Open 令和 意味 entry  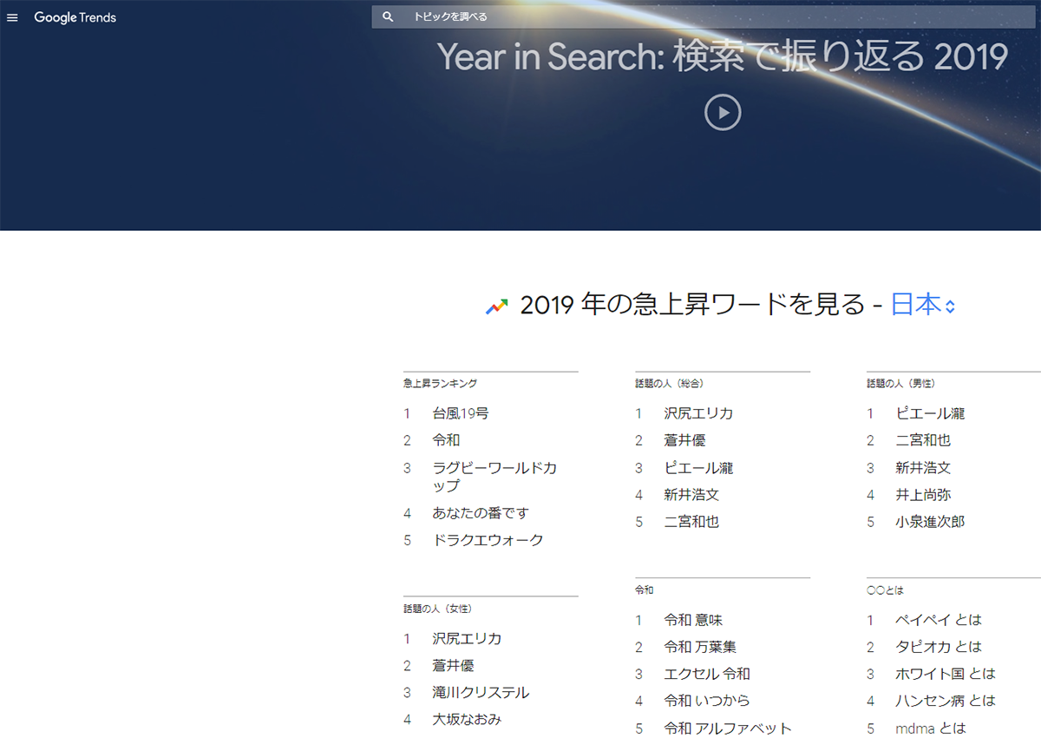pos(693,620)
